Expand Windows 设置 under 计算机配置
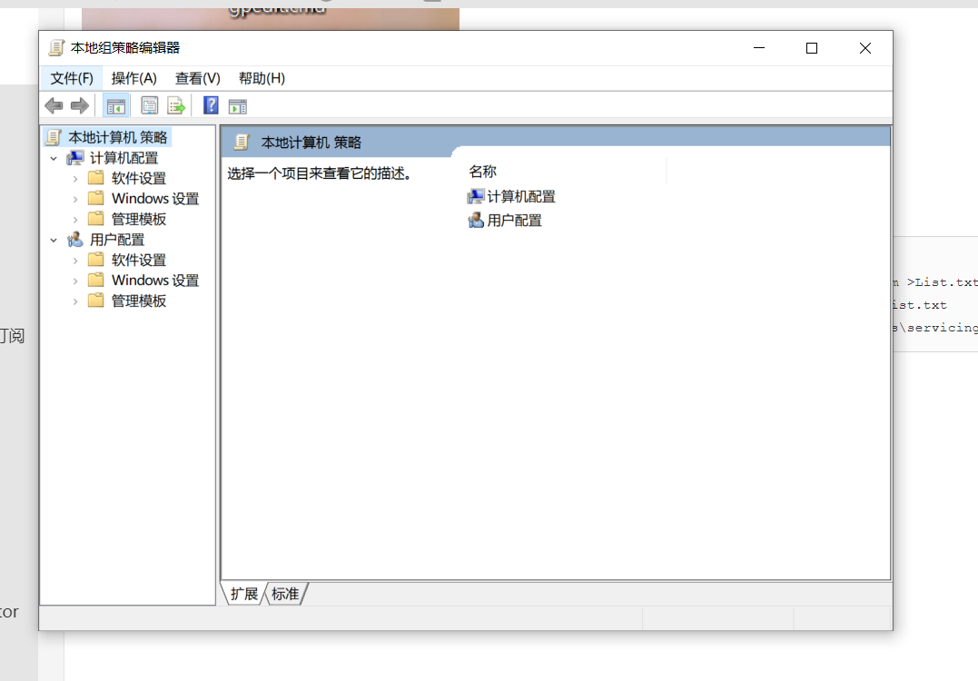This screenshot has width=978, height=681. pos(75,200)
